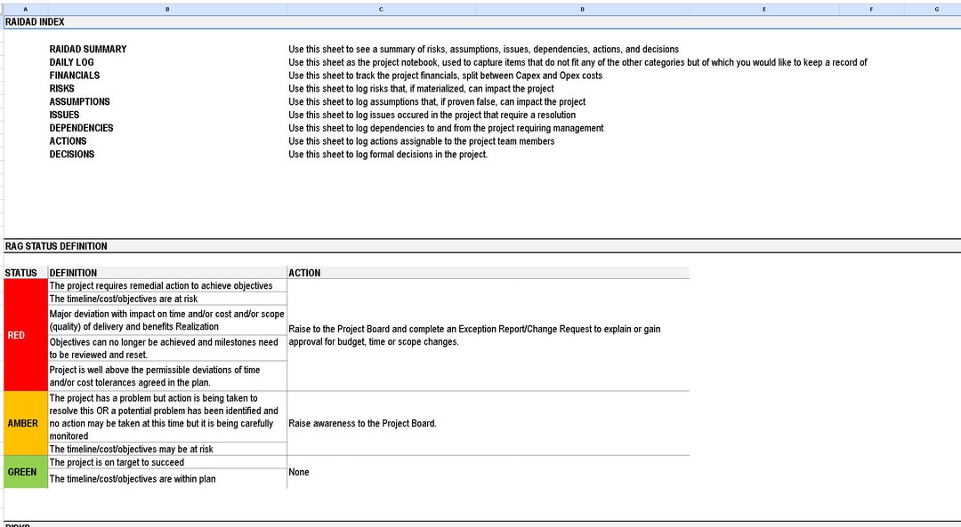Select the STATUS column heading cell

(23, 273)
